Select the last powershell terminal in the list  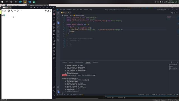click(x=173, y=69)
